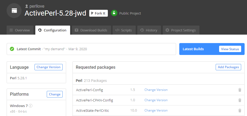Click the info icon beside Windows 7
The height and width of the screenshot is (116, 247).
(x=31, y=106)
